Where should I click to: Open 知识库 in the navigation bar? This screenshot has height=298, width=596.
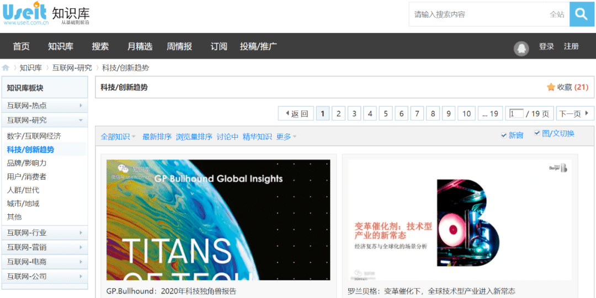point(61,46)
